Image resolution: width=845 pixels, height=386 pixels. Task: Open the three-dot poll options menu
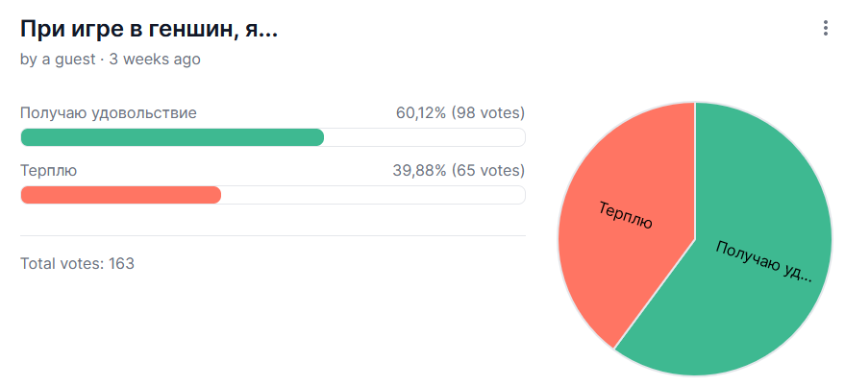point(825,29)
